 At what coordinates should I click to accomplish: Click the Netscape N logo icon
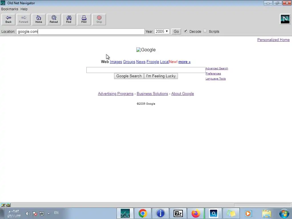pos(285,19)
